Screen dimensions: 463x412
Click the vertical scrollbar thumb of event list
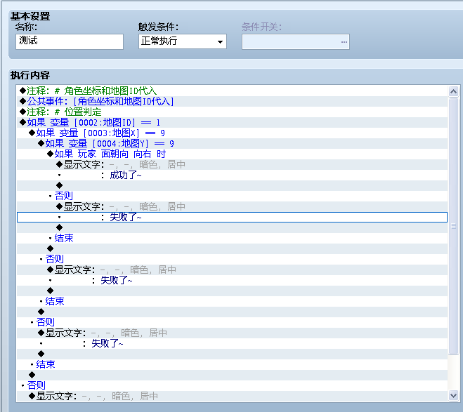[x=453, y=226]
